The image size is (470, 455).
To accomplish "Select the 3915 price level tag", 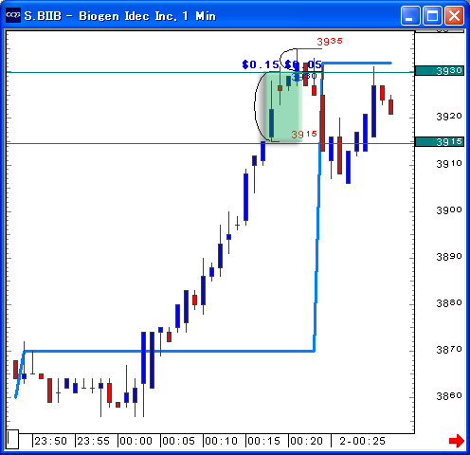I will [x=440, y=142].
